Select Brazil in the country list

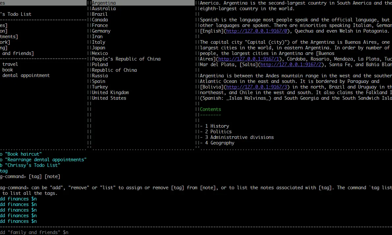tap(99, 14)
